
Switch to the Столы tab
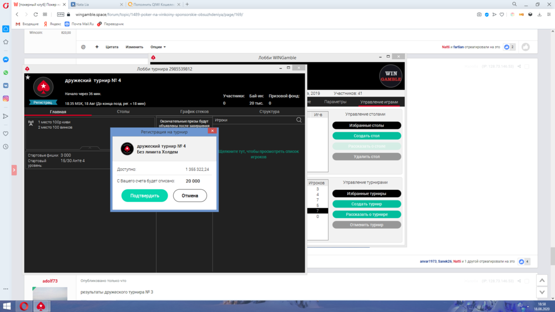[123, 112]
